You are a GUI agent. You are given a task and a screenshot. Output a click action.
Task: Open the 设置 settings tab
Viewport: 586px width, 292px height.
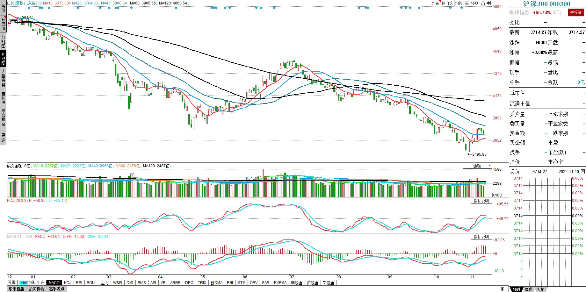[x=12, y=283]
